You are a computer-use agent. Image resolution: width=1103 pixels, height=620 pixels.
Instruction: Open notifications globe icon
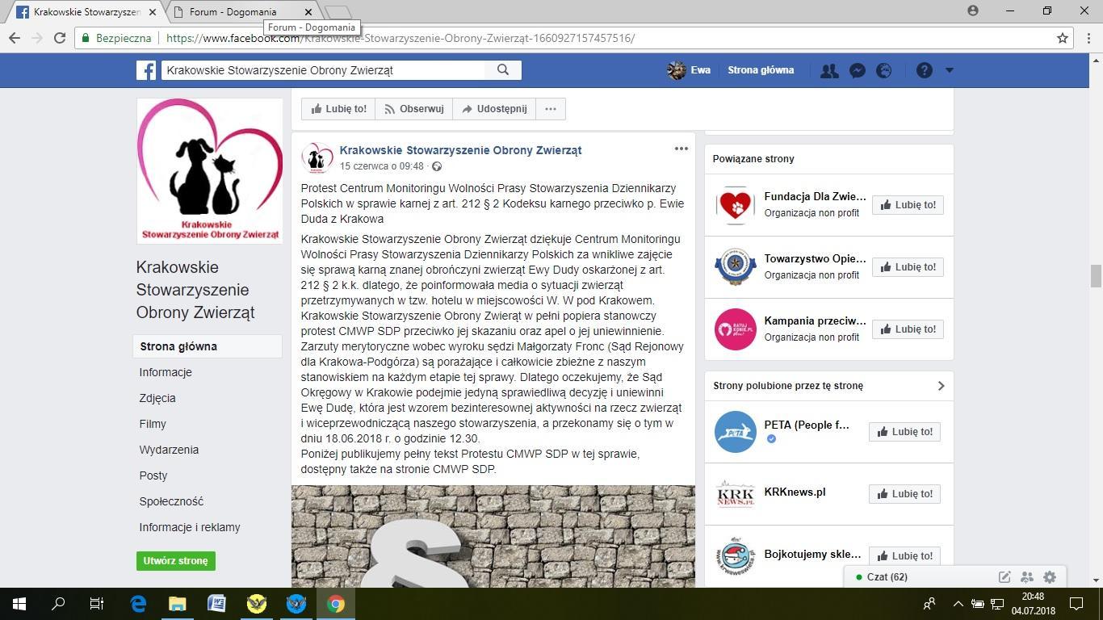(x=884, y=70)
